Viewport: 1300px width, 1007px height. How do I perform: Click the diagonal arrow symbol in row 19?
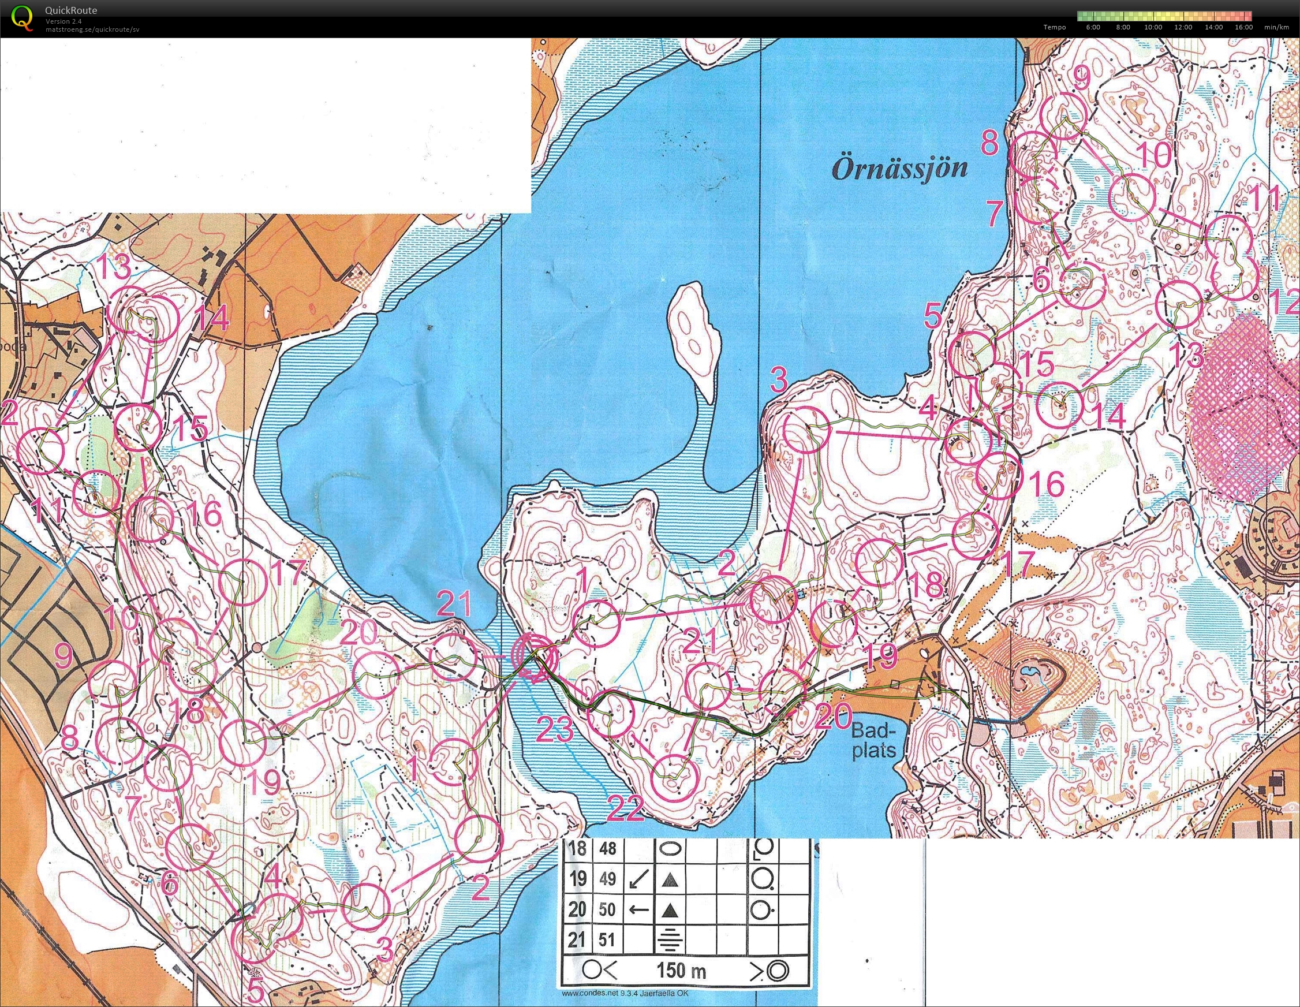pyautogui.click(x=638, y=878)
